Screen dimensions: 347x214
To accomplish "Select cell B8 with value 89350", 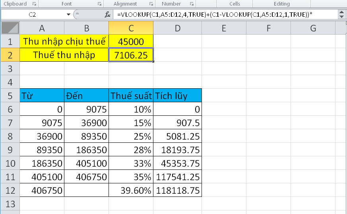I will [87, 136].
